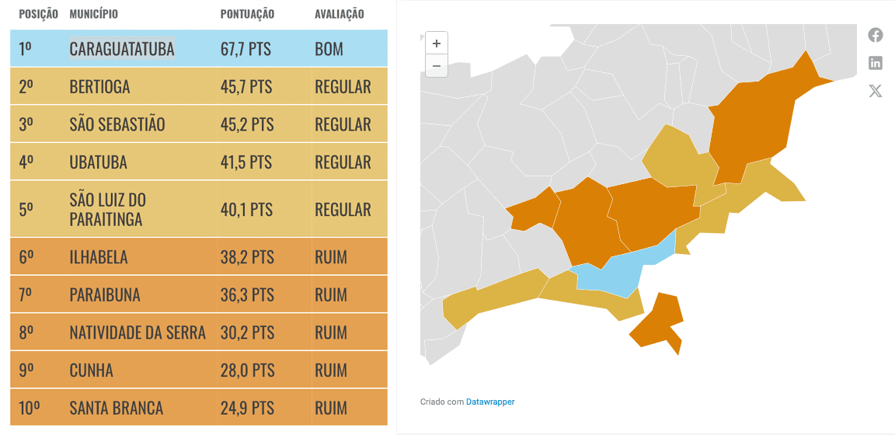Click the BOM rating for Caraguatatuba

pyautogui.click(x=329, y=49)
